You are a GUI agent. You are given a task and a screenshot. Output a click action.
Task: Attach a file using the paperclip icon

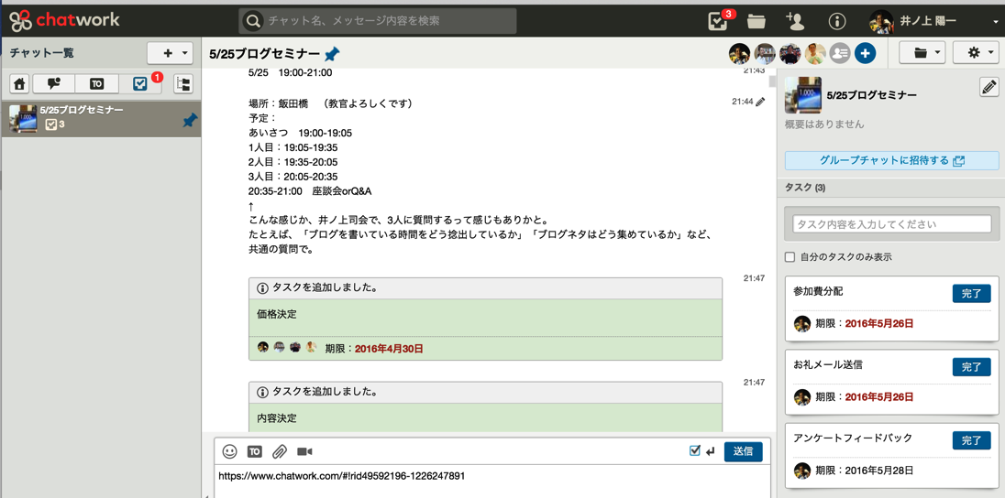pyautogui.click(x=280, y=451)
